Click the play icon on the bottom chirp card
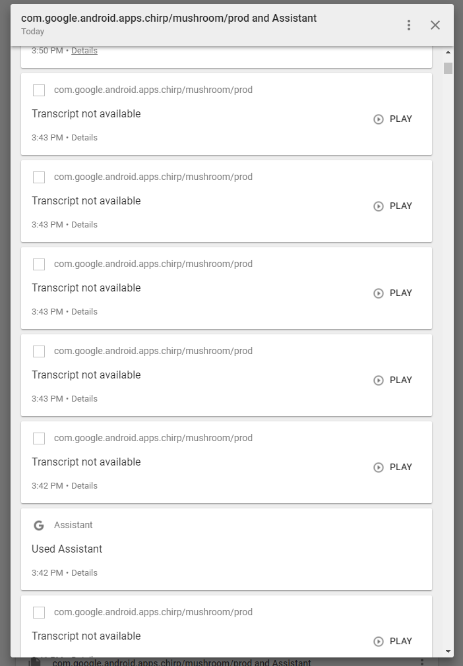Viewport: 463px width, 666px height. pos(378,642)
